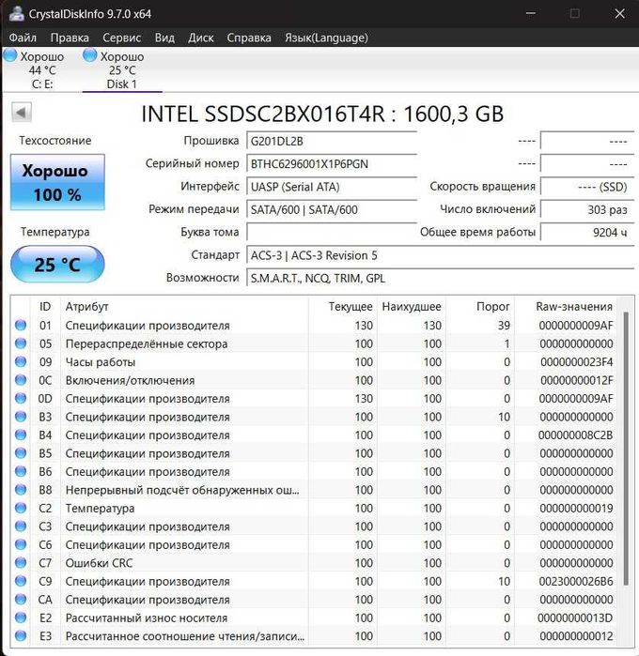Click the status circle of C: E: disk
This screenshot has height=656, width=639.
coord(10,54)
